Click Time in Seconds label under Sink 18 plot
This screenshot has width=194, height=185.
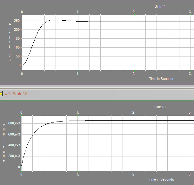coord(161,179)
